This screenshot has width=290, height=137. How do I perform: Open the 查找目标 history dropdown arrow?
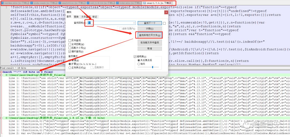tap(134, 23)
